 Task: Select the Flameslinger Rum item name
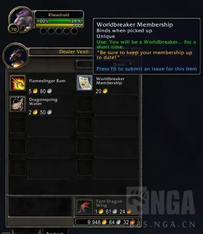[x=47, y=81]
